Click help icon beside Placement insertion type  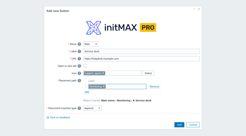click(79, 108)
